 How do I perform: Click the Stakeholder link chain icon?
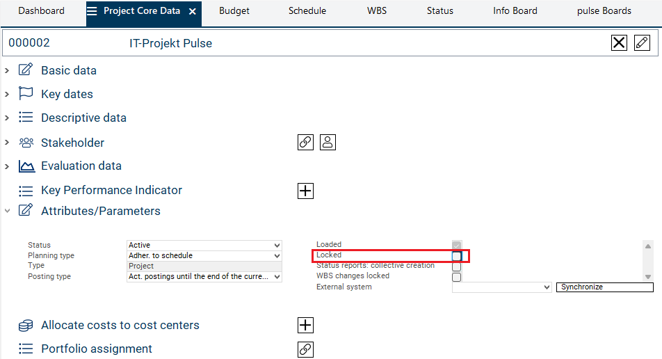click(x=305, y=142)
